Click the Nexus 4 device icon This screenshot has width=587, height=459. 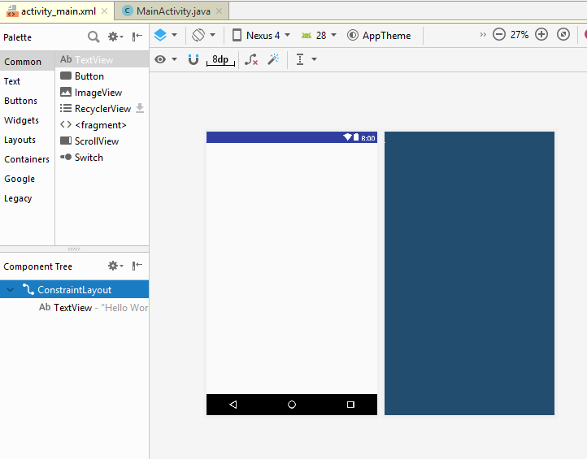tap(237, 35)
